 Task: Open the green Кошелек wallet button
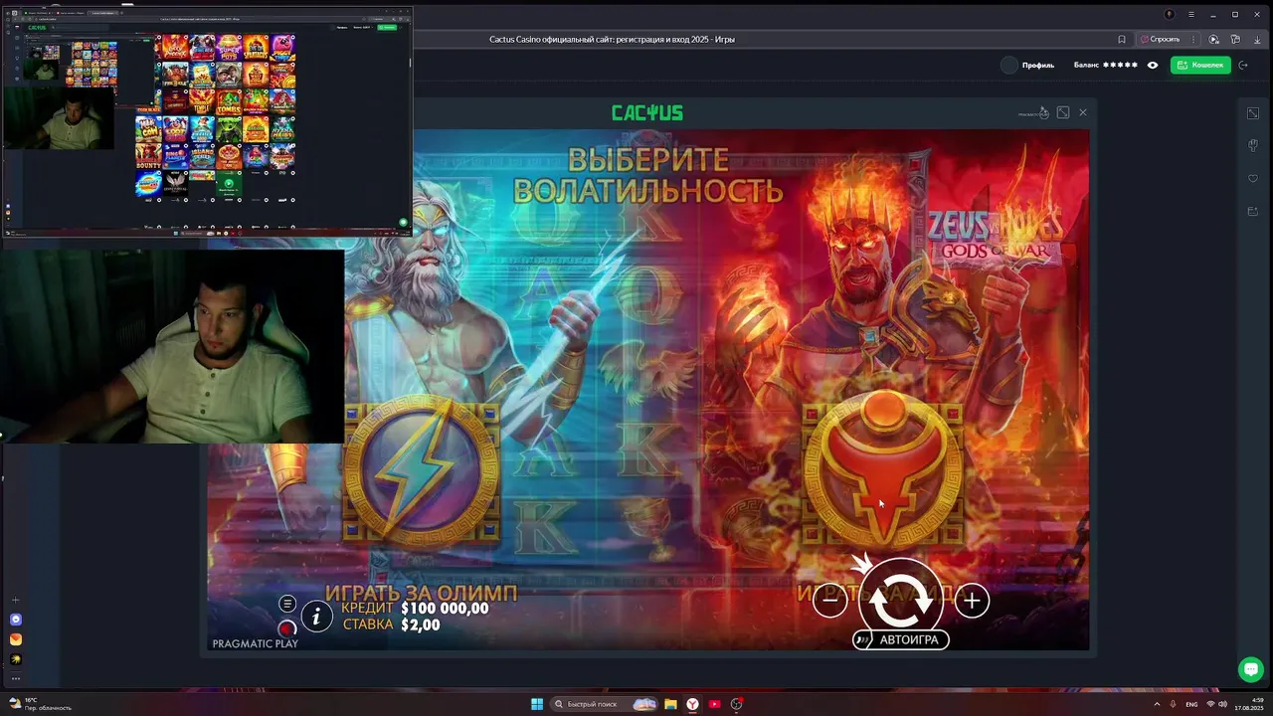[x=1200, y=65]
